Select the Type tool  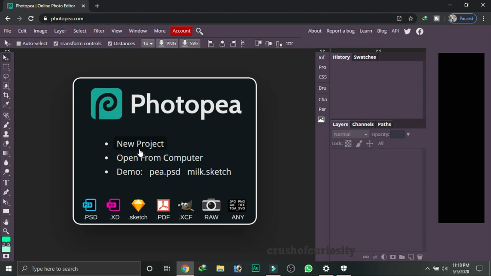pos(6,183)
